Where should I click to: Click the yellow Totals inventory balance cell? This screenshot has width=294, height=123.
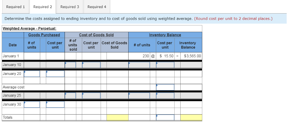coord(191,117)
